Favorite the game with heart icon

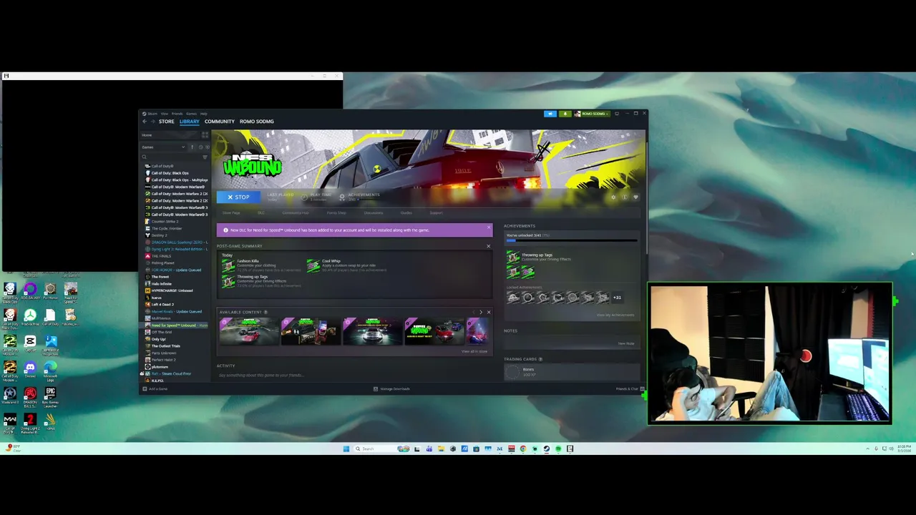[635, 197]
